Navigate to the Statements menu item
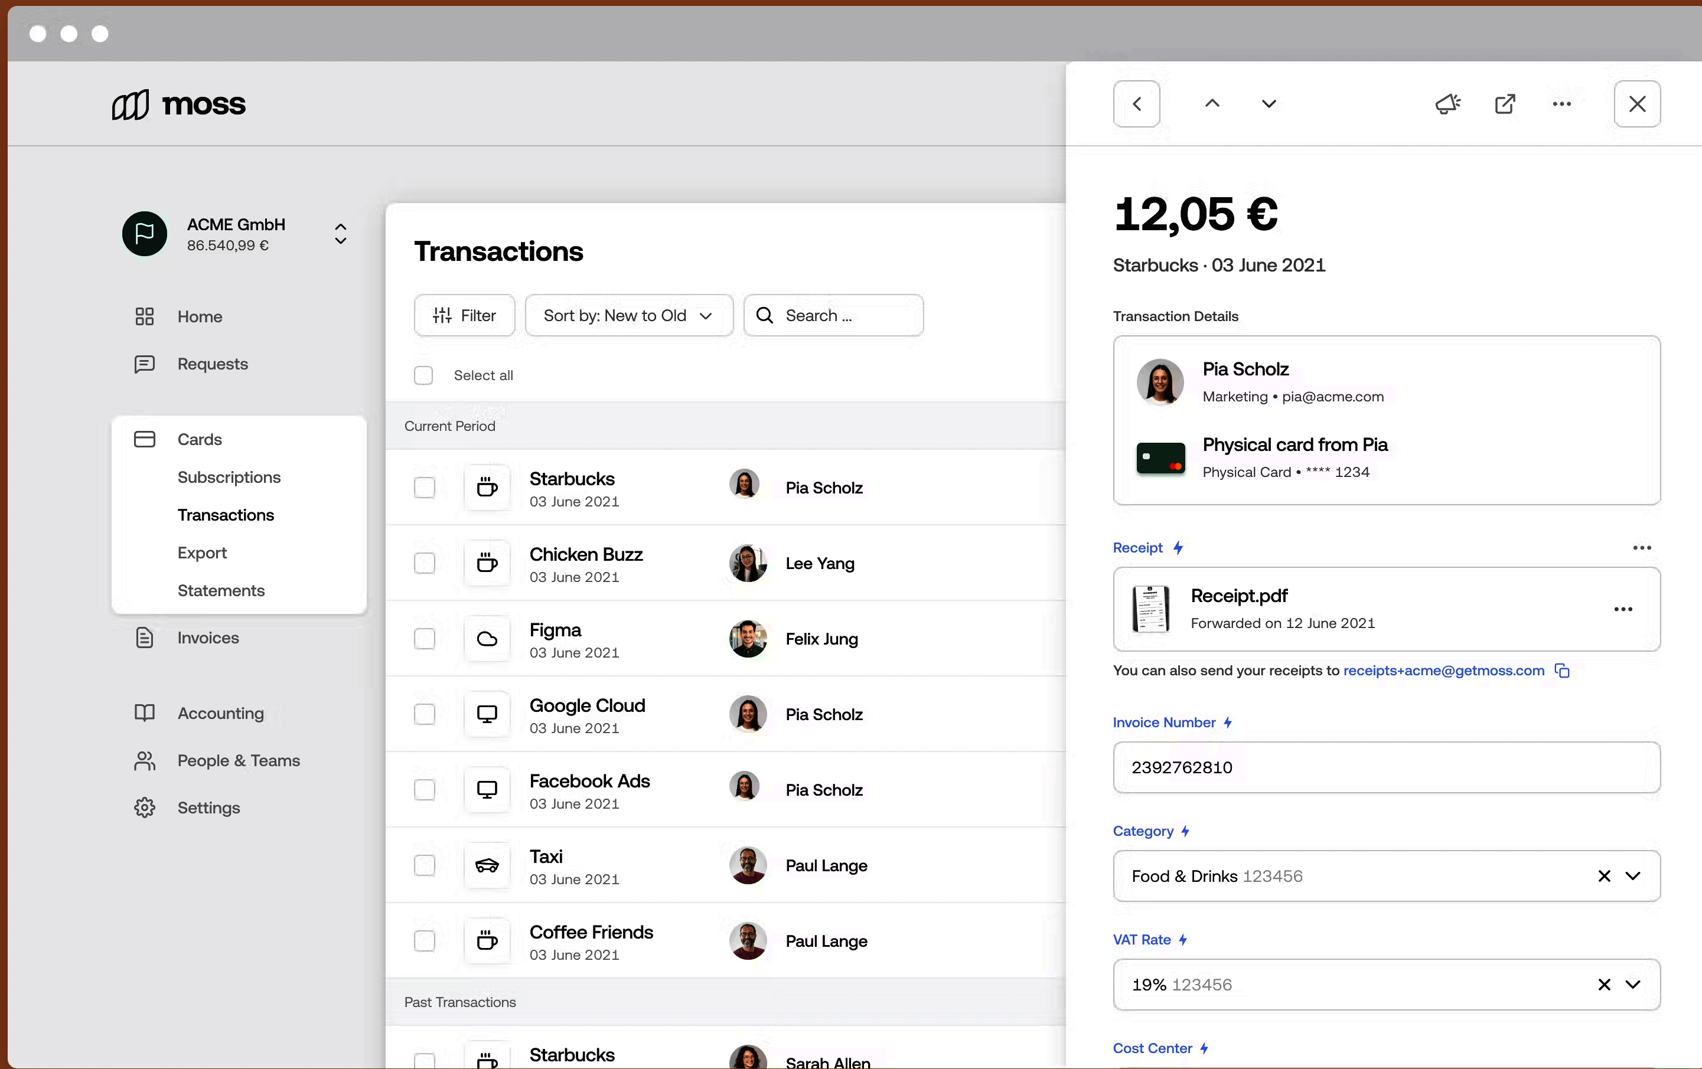The image size is (1702, 1069). (x=220, y=590)
